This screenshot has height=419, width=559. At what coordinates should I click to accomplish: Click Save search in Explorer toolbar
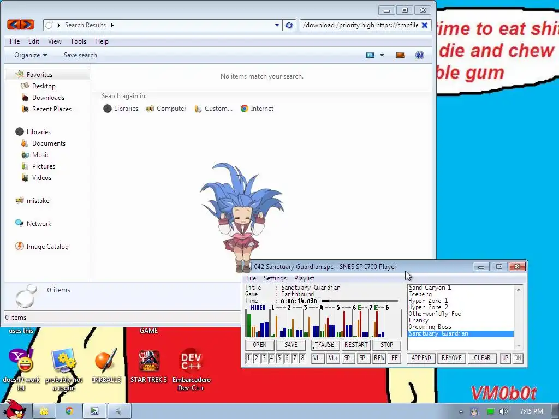tap(80, 55)
